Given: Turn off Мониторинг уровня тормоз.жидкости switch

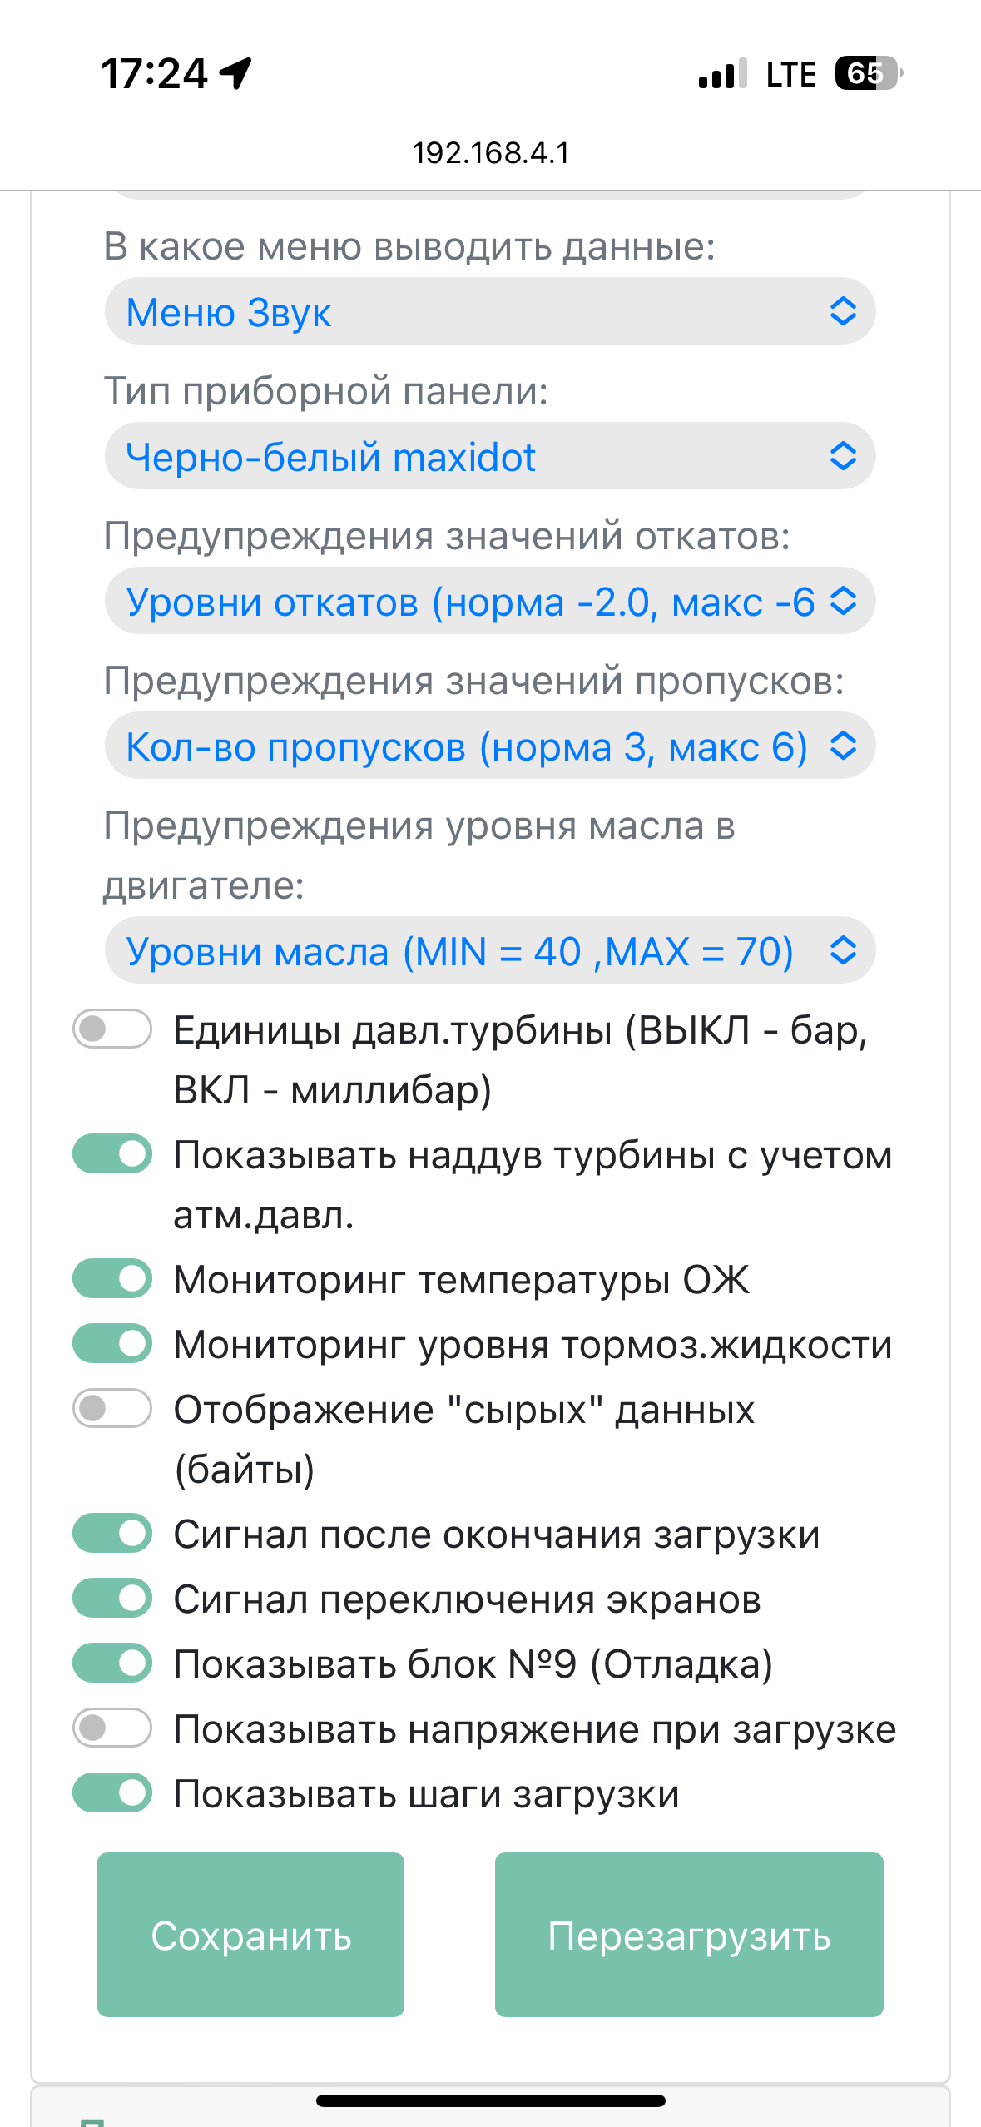Looking at the screenshot, I should (x=112, y=1344).
